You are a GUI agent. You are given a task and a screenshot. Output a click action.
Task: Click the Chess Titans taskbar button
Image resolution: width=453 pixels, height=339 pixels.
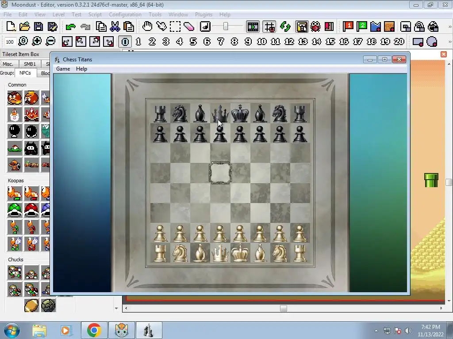click(x=149, y=330)
